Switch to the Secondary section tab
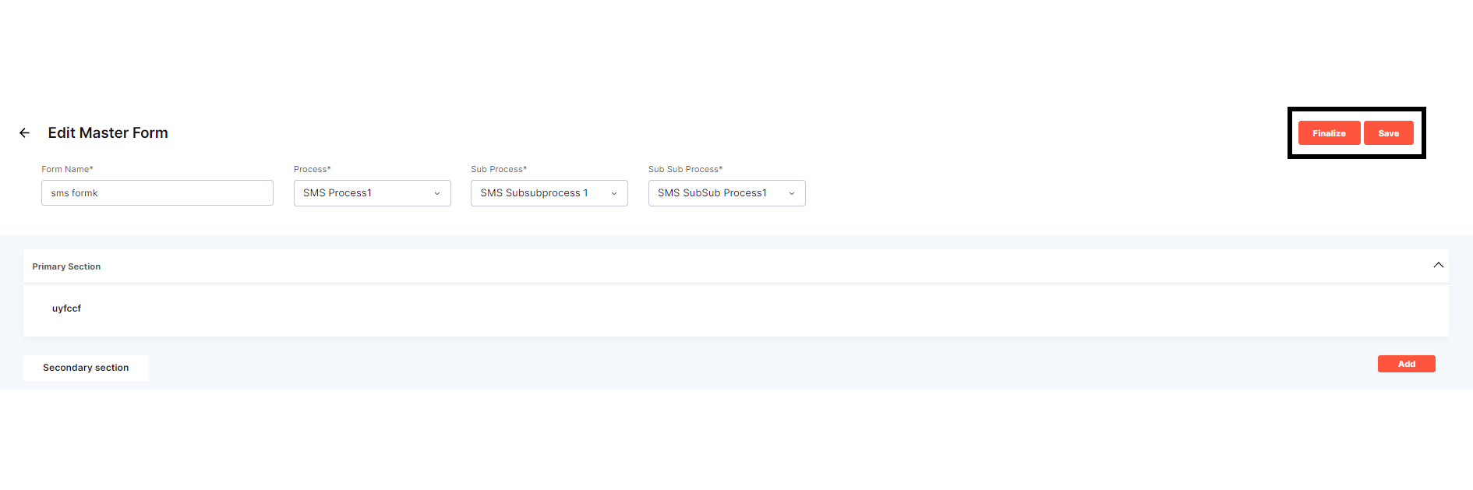The image size is (1473, 490). point(86,368)
